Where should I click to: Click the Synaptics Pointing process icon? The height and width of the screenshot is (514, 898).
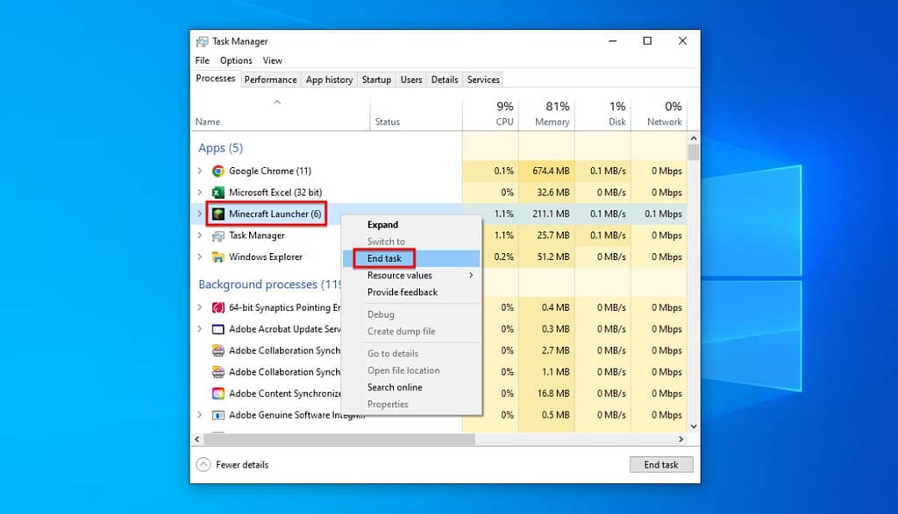pos(217,307)
